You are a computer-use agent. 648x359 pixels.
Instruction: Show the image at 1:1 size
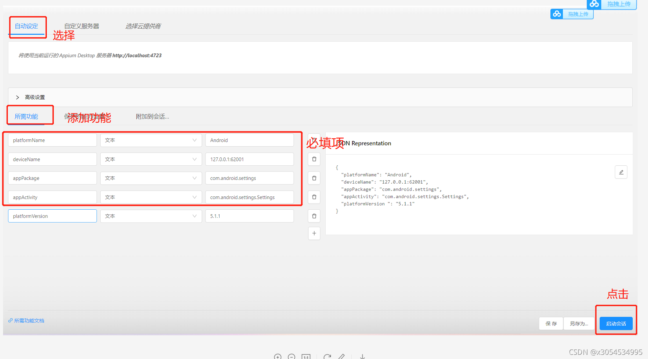(x=306, y=357)
